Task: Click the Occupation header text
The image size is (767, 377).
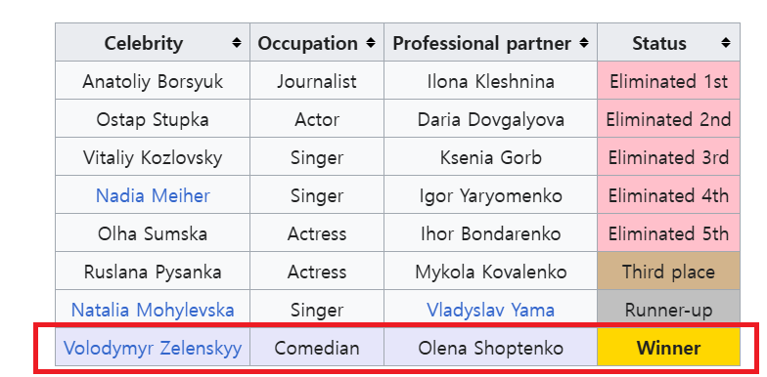Action: coord(307,43)
